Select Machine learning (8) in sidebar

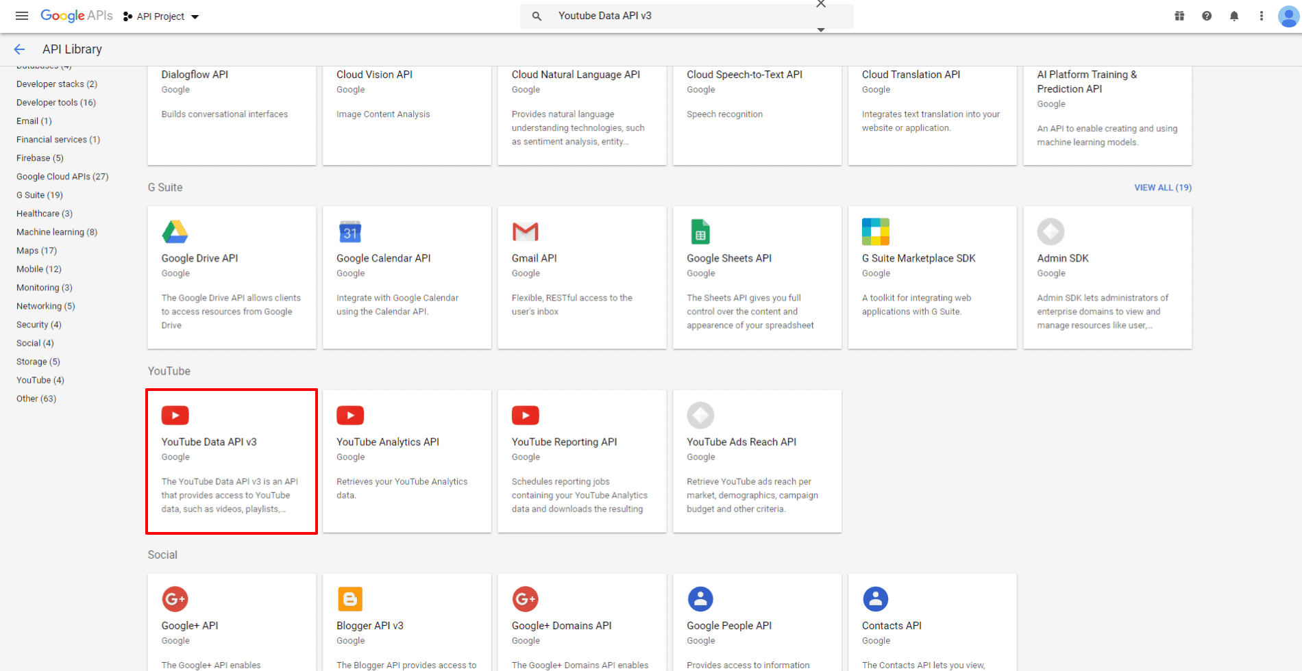click(57, 232)
